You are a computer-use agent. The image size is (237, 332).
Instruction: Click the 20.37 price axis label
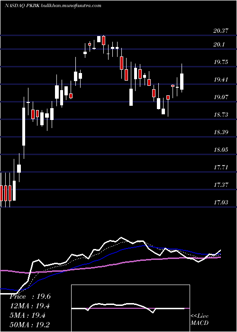pyautogui.click(x=221, y=31)
